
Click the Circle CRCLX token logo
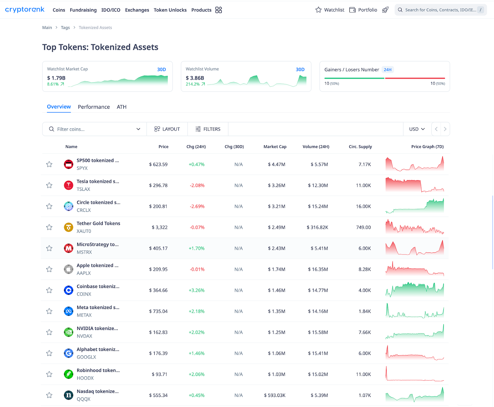(x=69, y=206)
